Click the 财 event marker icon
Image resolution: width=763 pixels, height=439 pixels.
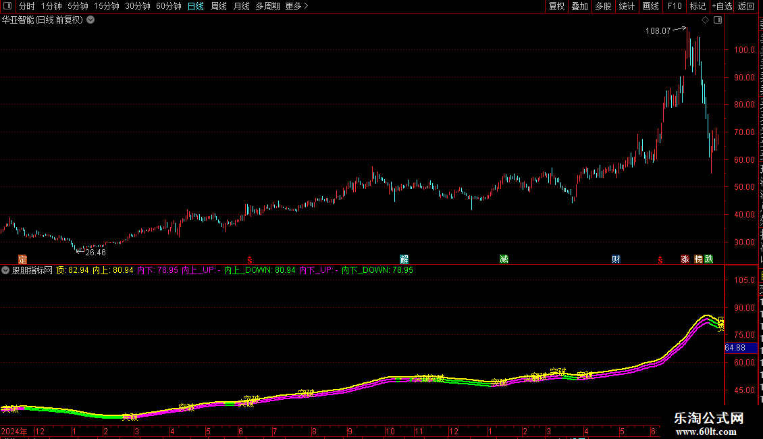616,259
